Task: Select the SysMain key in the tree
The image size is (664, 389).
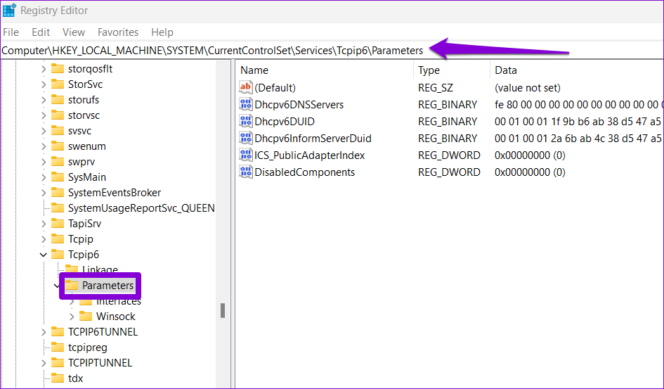Action: point(86,177)
